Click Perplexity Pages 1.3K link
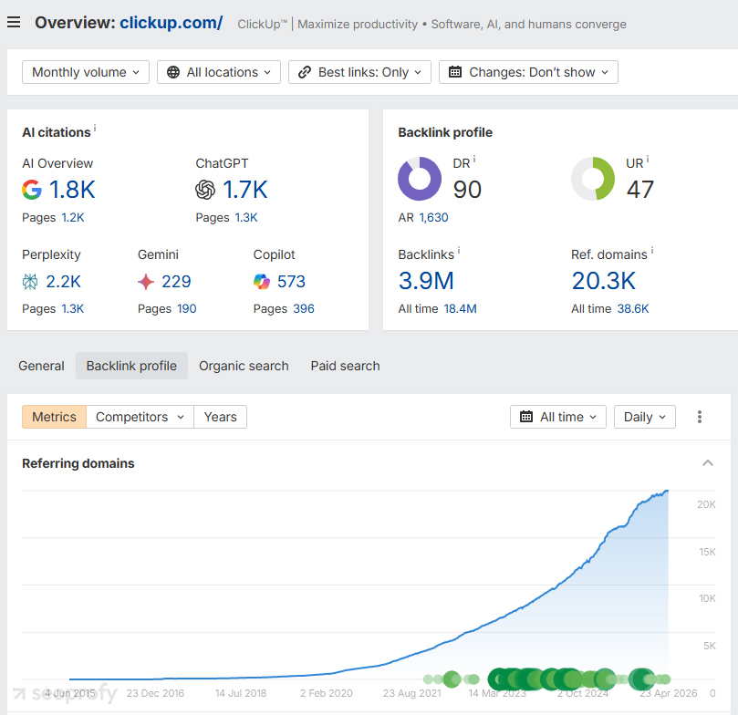 point(73,309)
